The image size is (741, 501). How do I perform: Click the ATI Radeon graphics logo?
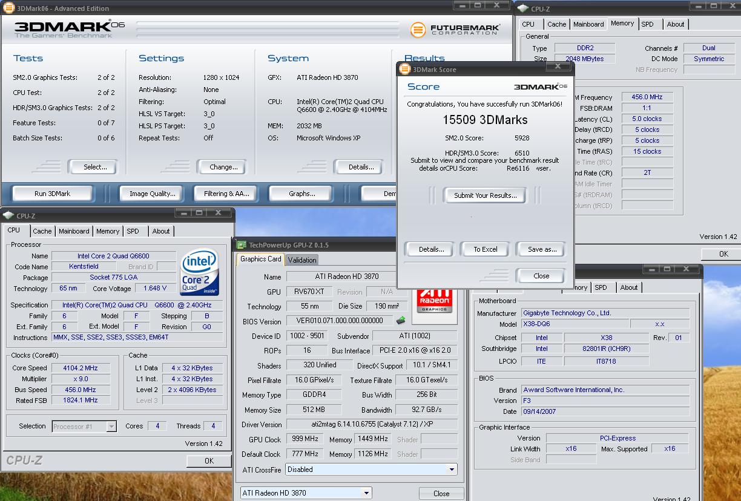tap(434, 301)
